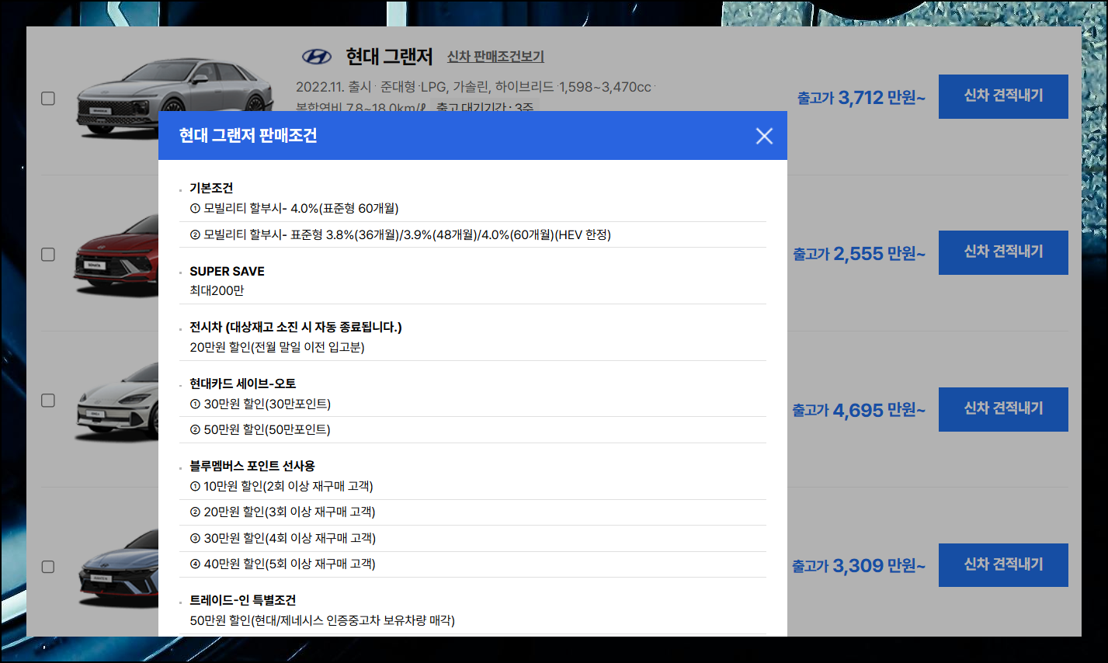Click 신차 견적내기 for the 3,309 만원 car

click(x=1003, y=565)
